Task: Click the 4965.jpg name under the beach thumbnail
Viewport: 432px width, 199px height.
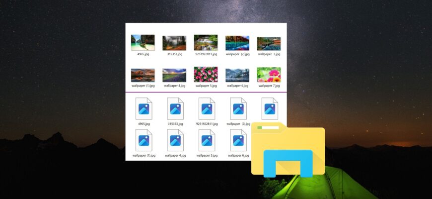Action: (x=143, y=54)
